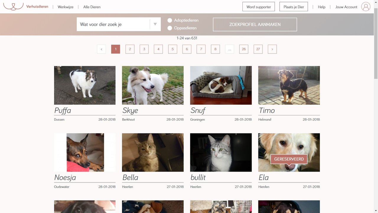
Task: Click the location text Berkhout
Action: [x=128, y=120]
